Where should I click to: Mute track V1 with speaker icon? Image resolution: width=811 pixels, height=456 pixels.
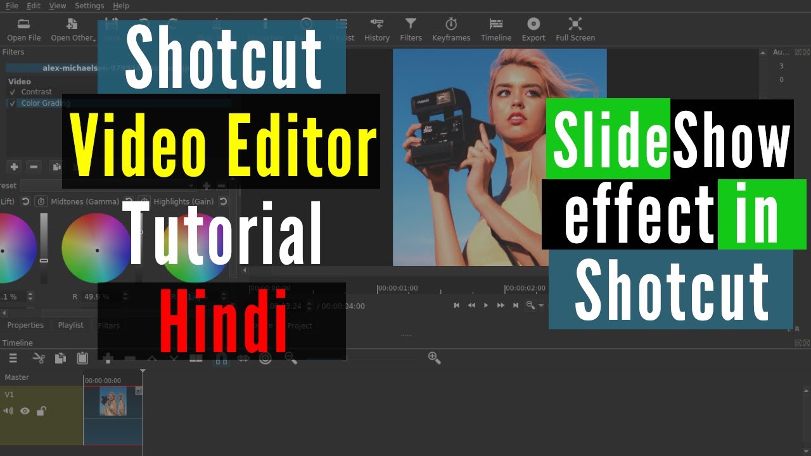pyautogui.click(x=8, y=411)
